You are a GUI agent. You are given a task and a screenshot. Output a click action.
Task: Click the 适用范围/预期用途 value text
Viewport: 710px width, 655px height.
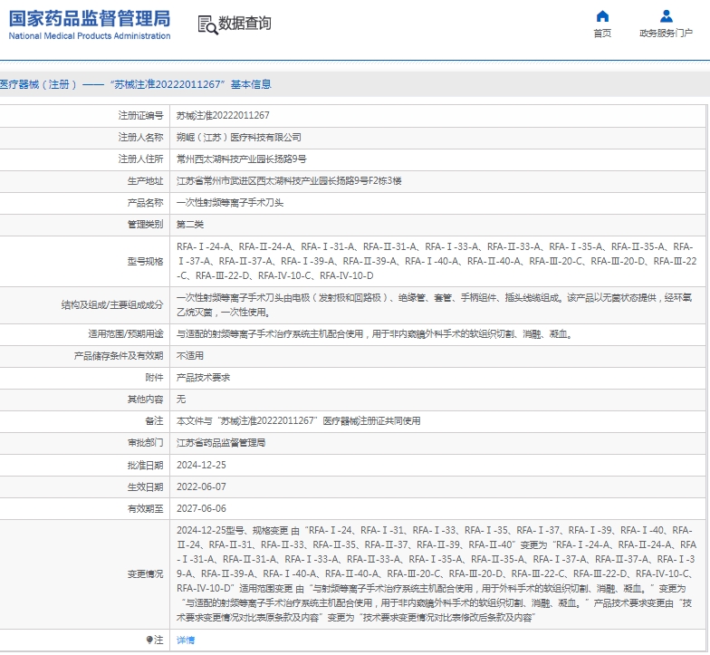tap(375, 334)
